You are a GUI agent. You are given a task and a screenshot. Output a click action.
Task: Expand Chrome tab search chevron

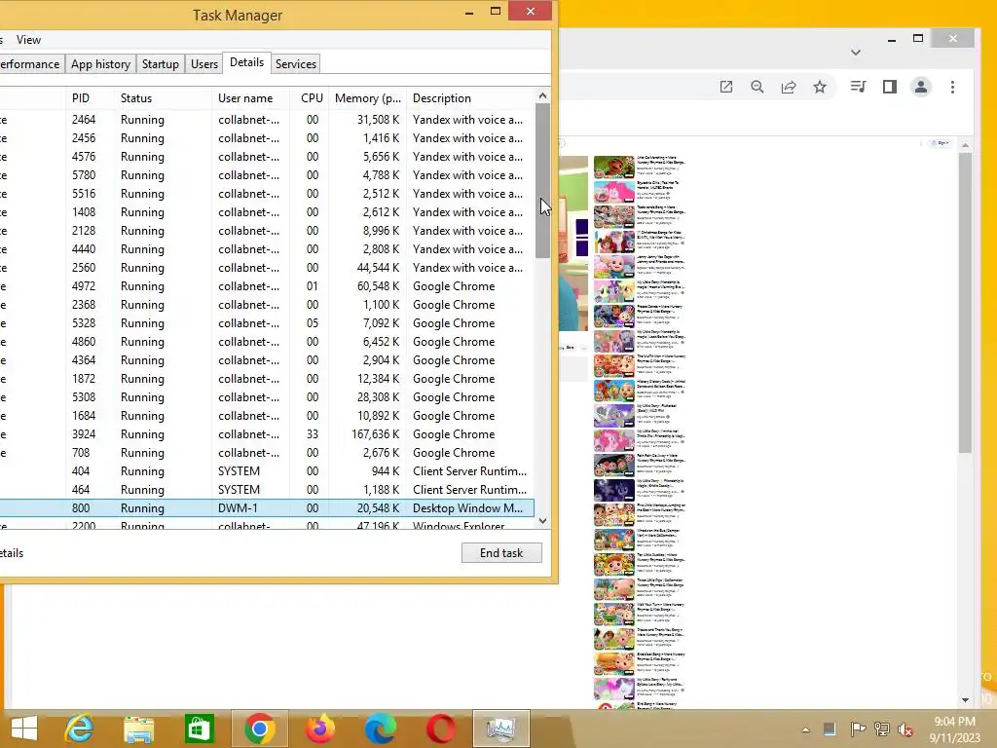pyautogui.click(x=856, y=53)
